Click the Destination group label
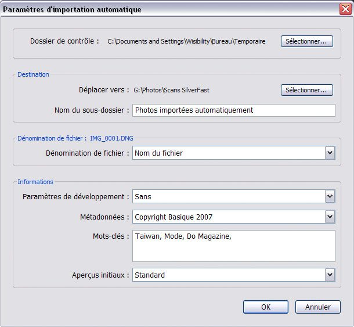The height and width of the screenshot is (327, 354). click(x=33, y=74)
